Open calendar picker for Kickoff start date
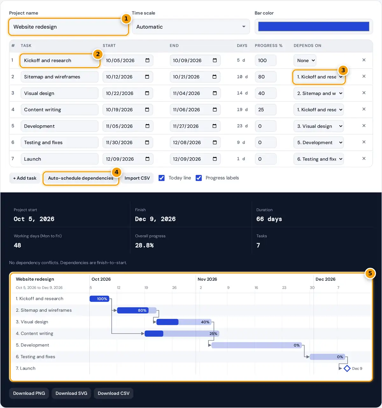382x408 pixels. [147, 61]
